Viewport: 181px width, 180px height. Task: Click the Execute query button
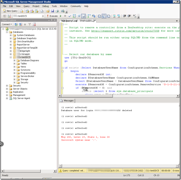pyautogui.click(x=52, y=16)
